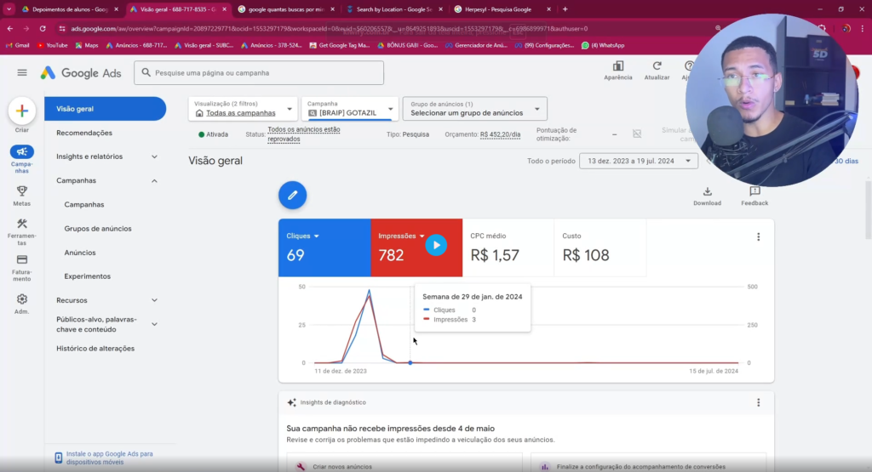Open the hamburger main menu

(x=22, y=73)
